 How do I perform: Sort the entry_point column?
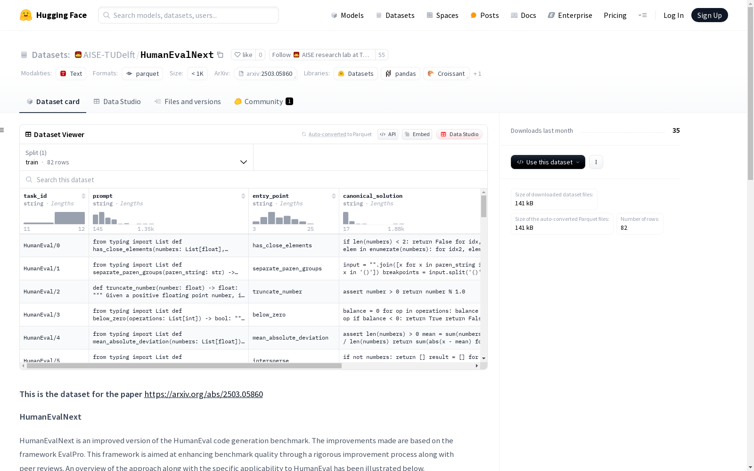tap(334, 196)
